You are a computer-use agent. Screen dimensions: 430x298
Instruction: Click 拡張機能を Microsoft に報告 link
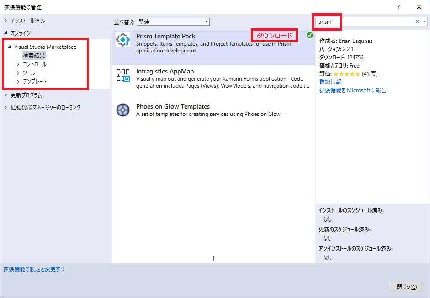coord(353,90)
